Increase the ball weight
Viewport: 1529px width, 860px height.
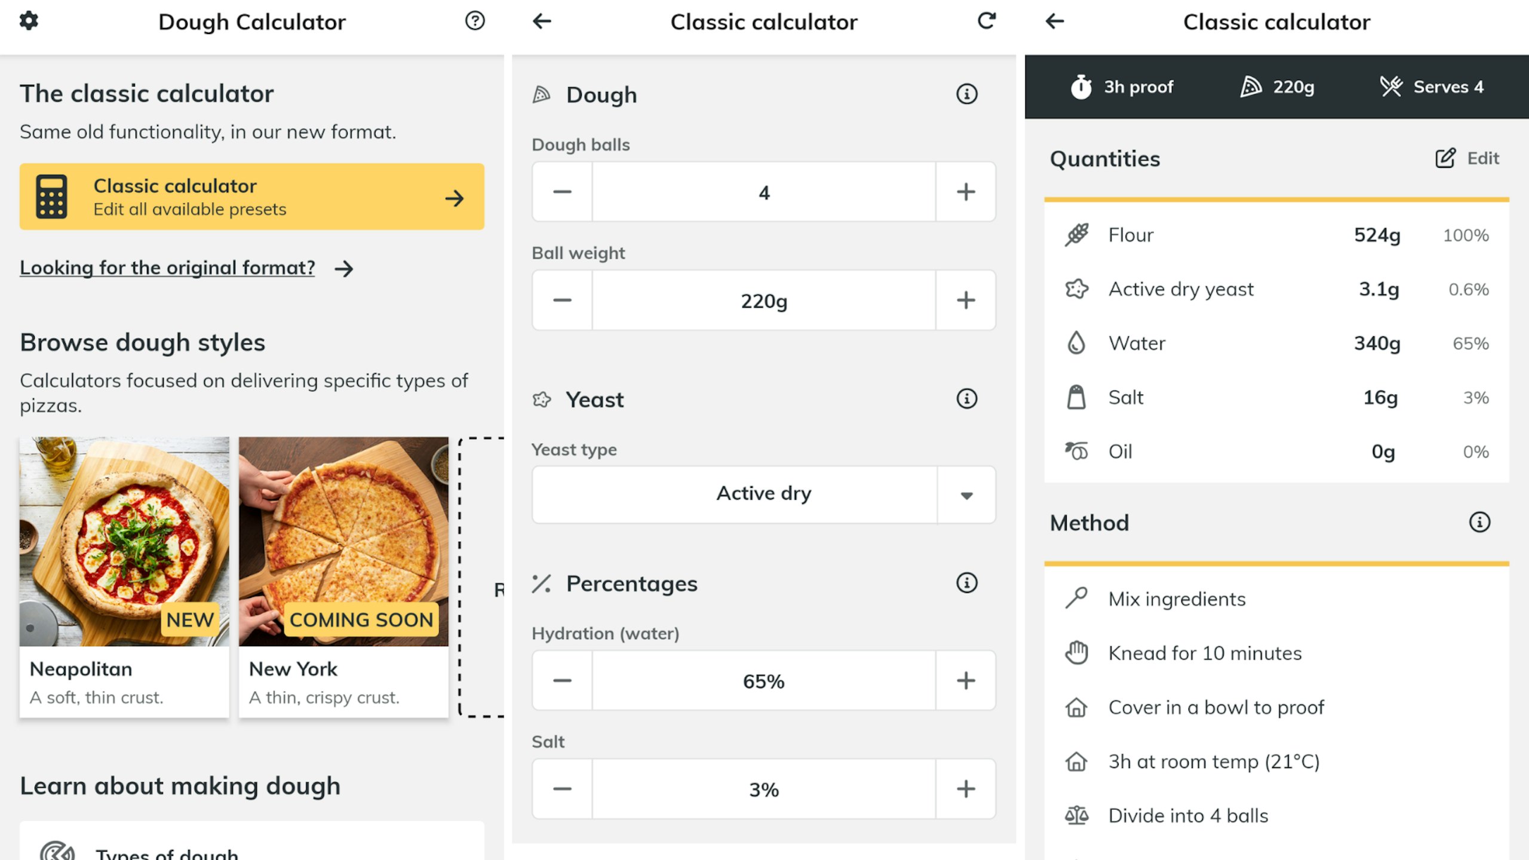point(966,300)
